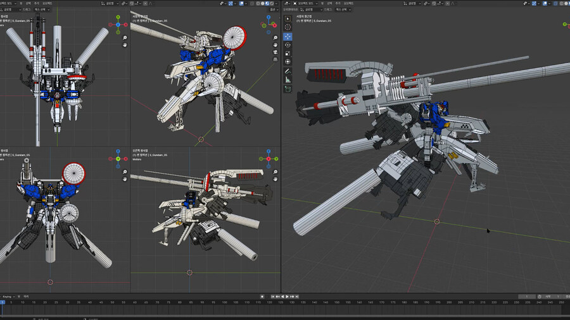This screenshot has height=320, width=570.
Task: Click zoom magnifier in bottom-left viewport
Action: click(125, 172)
